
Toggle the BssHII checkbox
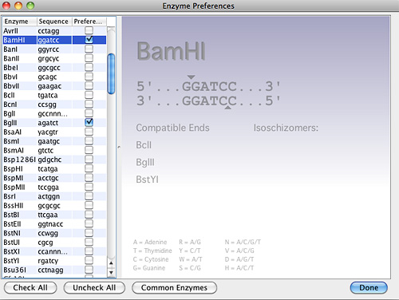pos(89,205)
